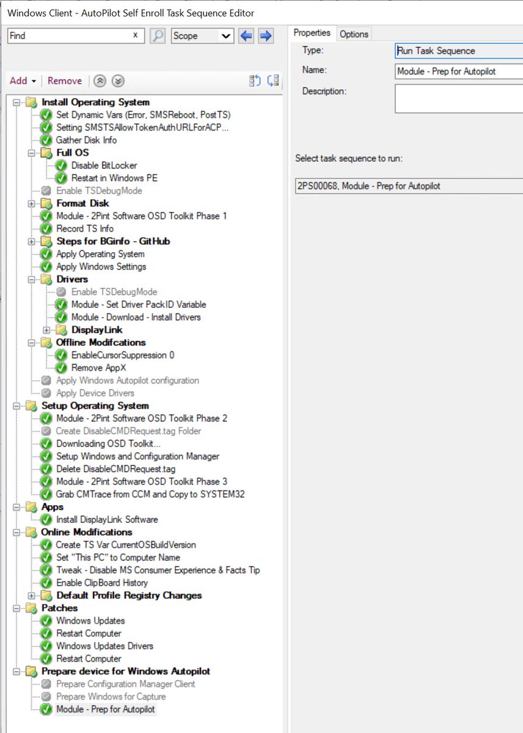523x733 pixels.
Task: Select Prepare Configuration Manager Client step
Action: coord(125,684)
